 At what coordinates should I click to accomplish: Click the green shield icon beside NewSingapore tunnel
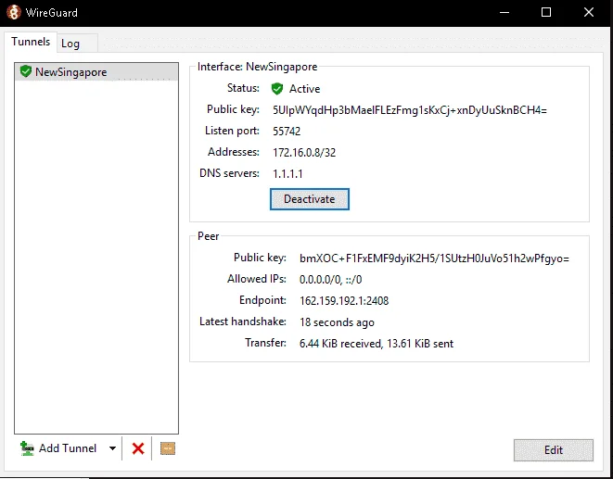pyautogui.click(x=26, y=71)
